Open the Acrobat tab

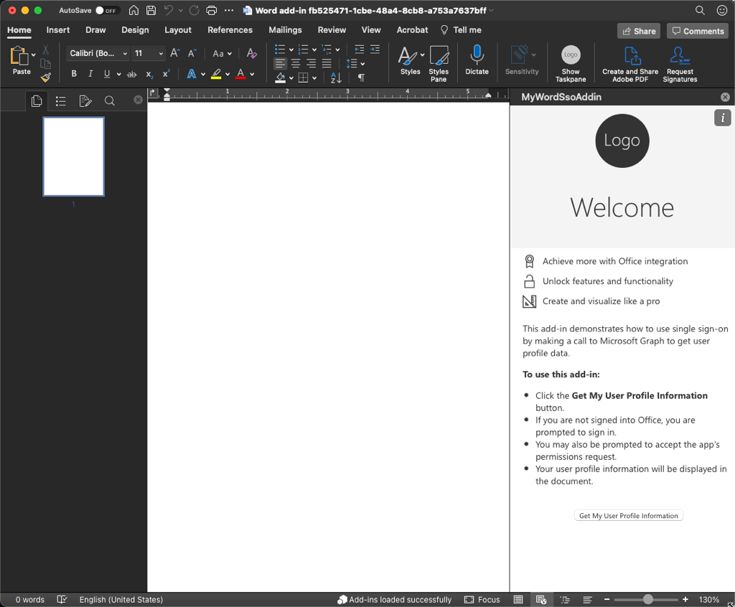click(x=413, y=30)
